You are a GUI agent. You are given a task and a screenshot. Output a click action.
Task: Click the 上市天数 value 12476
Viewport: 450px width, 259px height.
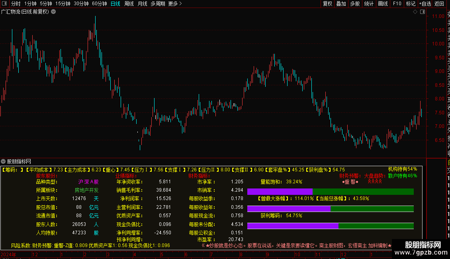79,198
